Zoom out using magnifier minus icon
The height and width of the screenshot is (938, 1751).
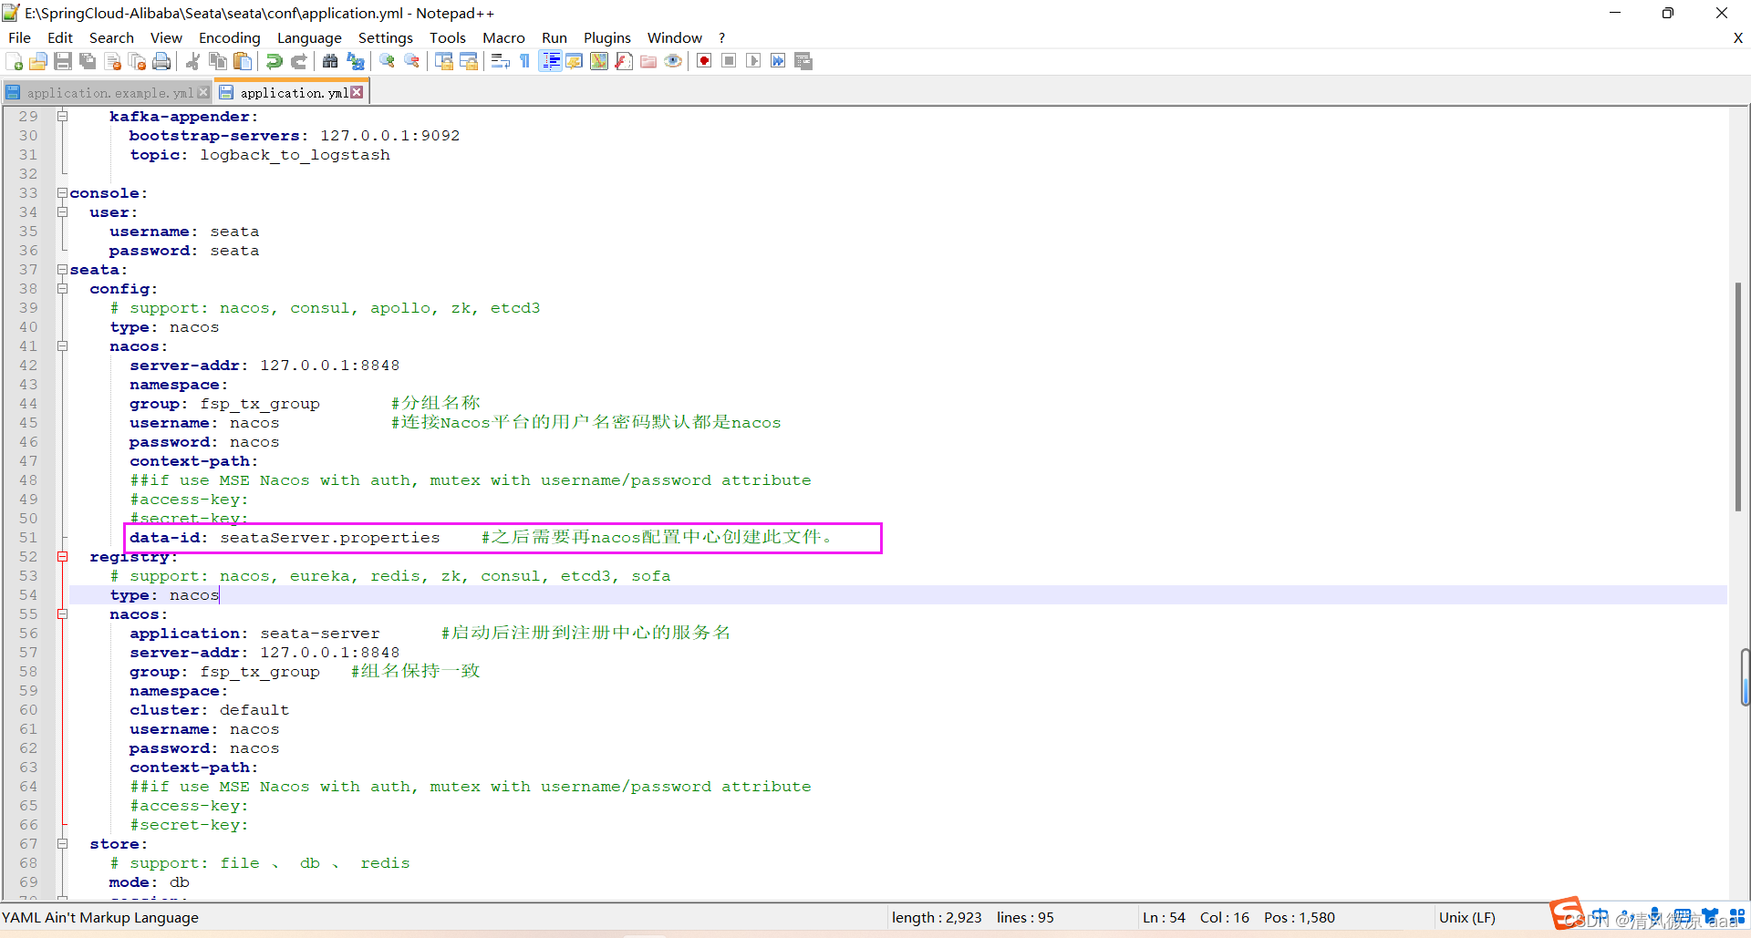point(412,61)
